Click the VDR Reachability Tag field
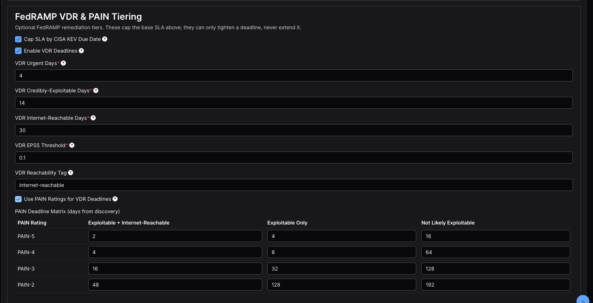The image size is (593, 303). (294, 185)
